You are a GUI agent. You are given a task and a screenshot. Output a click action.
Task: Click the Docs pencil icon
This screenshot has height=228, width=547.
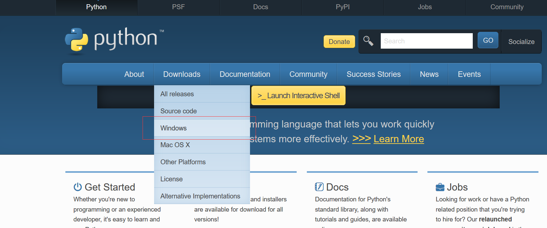319,187
